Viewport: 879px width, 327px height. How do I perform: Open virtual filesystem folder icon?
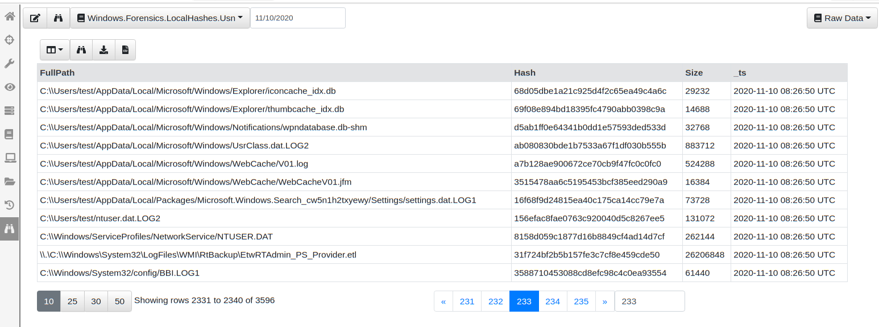[x=10, y=181]
